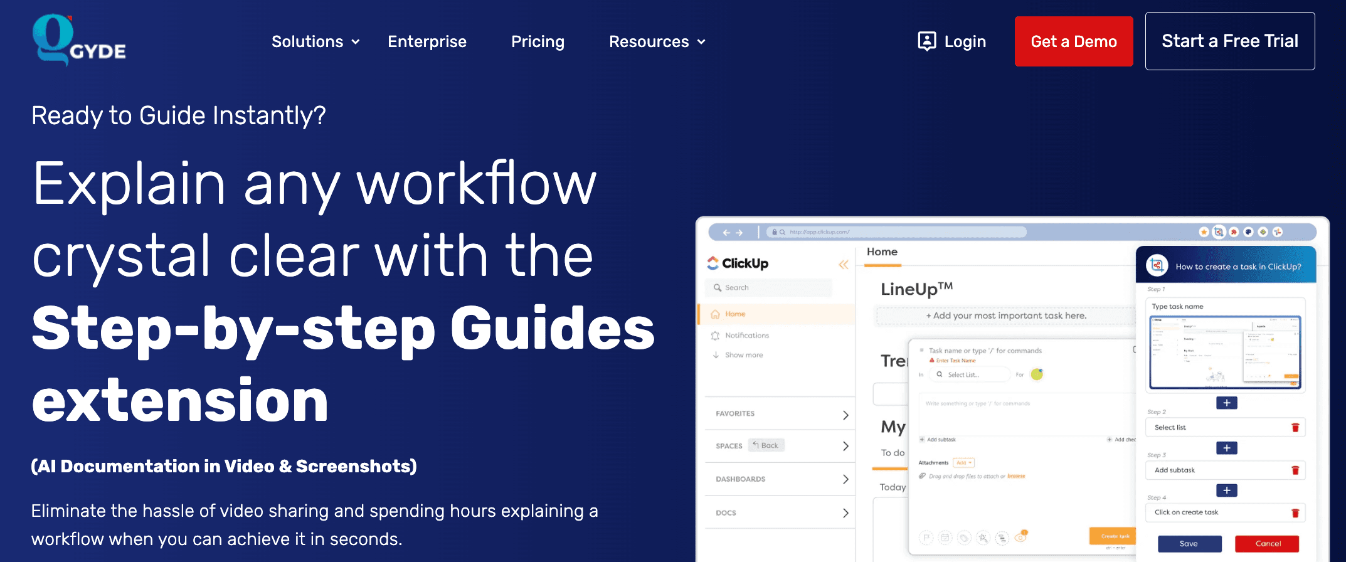Open the Pricing page

pyautogui.click(x=538, y=41)
